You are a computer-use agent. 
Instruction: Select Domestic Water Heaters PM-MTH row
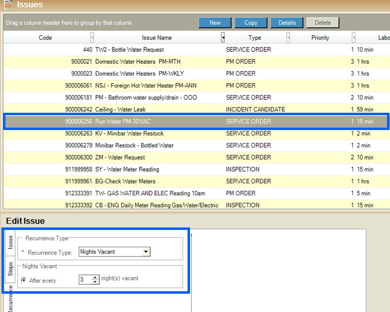pos(196,62)
